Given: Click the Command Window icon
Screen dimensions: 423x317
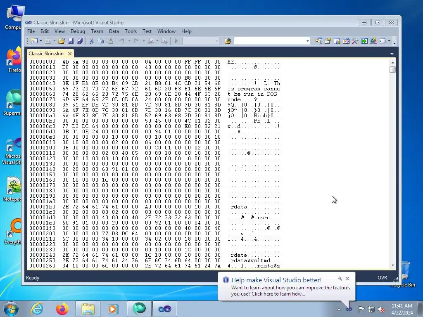Looking at the screenshot, I should pyautogui.click(x=383, y=41).
